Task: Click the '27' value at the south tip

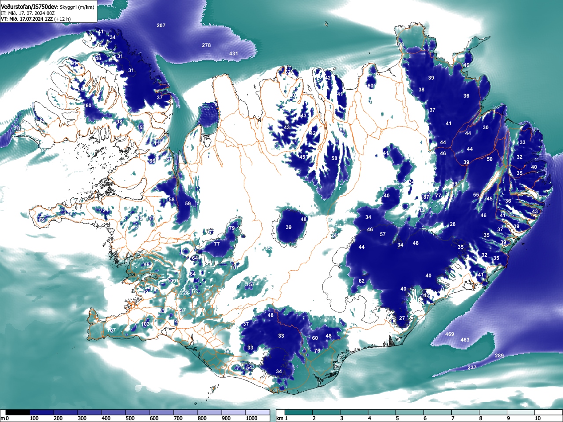Action: tap(402, 318)
